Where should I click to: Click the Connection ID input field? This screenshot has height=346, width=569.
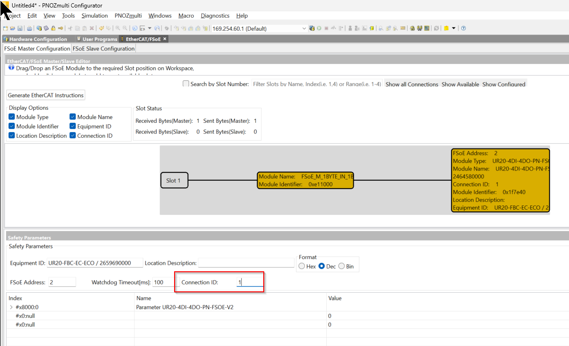(x=250, y=282)
